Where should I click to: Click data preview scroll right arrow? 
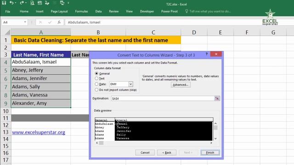tap(211, 143)
